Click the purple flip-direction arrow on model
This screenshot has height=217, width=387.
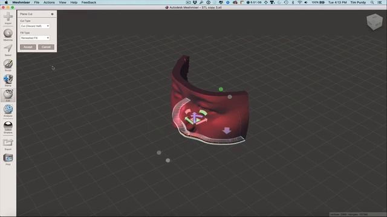pyautogui.click(x=227, y=130)
